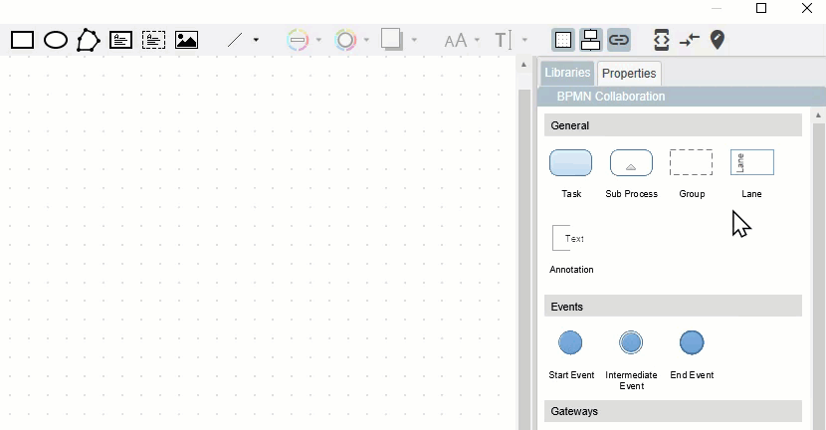This screenshot has width=826, height=430.
Task: Select the image insert tool
Action: pos(186,40)
